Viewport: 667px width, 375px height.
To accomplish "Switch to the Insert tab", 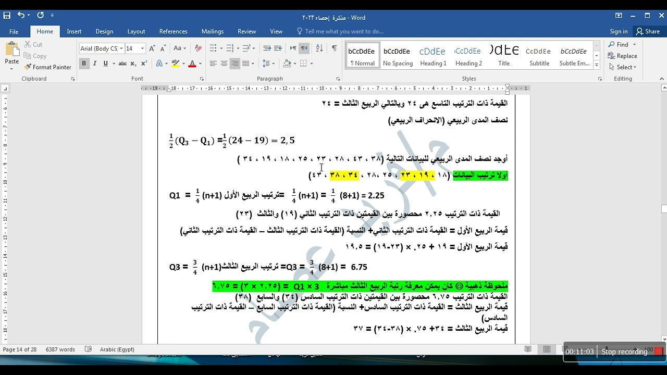I will pos(74,31).
